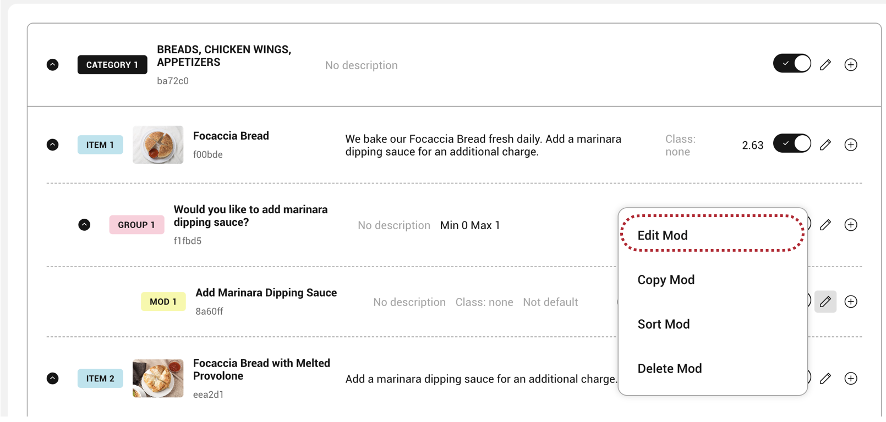Collapse the Category 1 section chevron

(53, 65)
